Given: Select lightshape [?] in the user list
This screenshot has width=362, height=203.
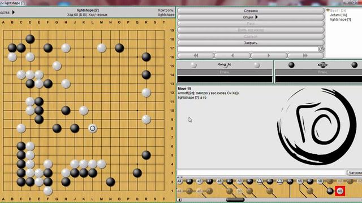Looking at the screenshot, I should click(341, 20).
